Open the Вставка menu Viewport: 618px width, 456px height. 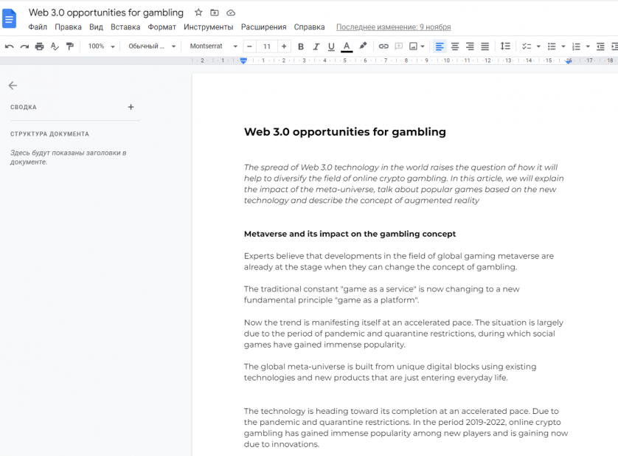(125, 27)
